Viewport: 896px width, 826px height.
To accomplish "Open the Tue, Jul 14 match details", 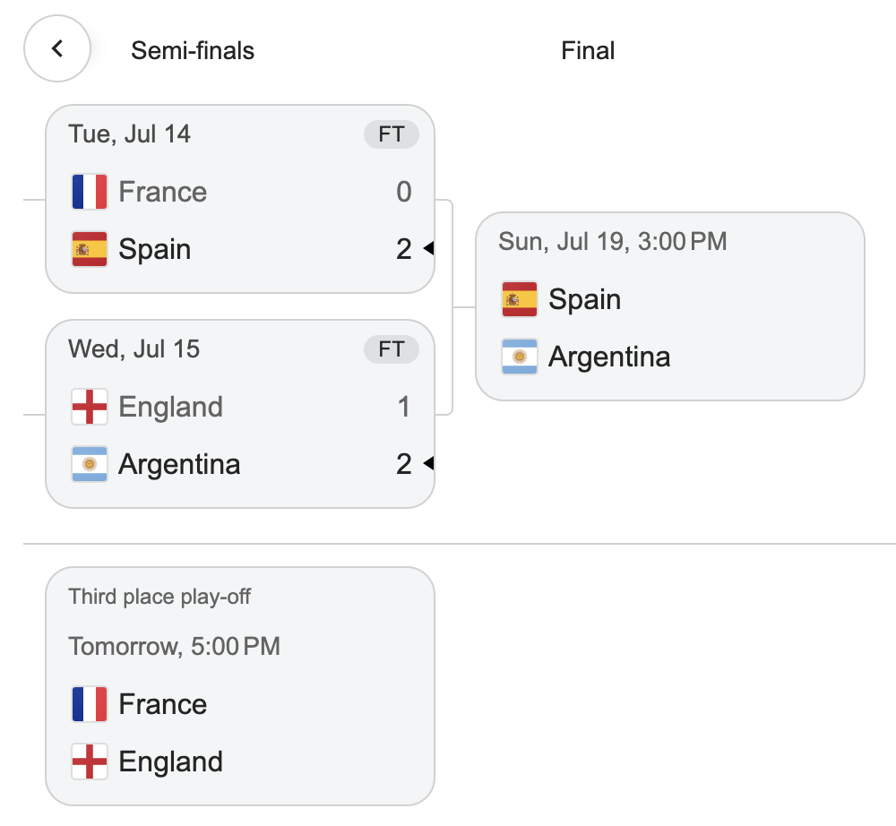I will click(240, 199).
